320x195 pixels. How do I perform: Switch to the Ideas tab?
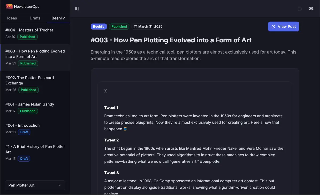click(12, 18)
